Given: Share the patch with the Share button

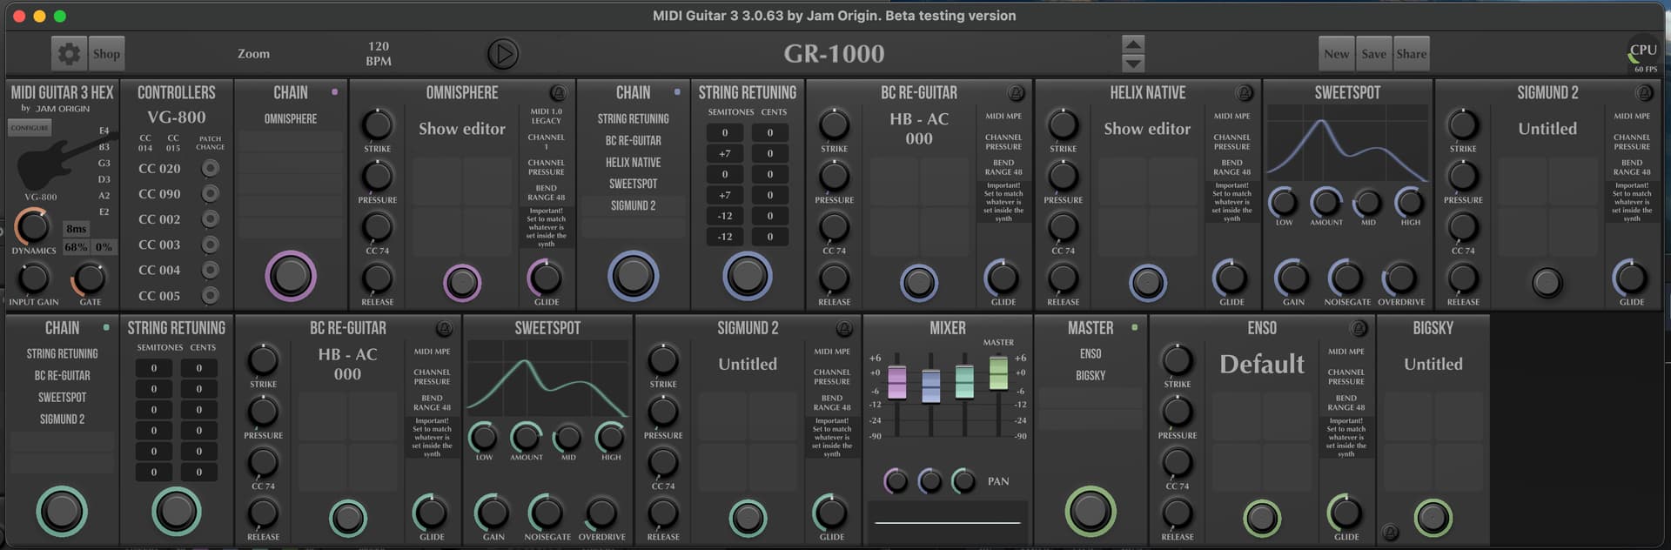Looking at the screenshot, I should (x=1411, y=54).
